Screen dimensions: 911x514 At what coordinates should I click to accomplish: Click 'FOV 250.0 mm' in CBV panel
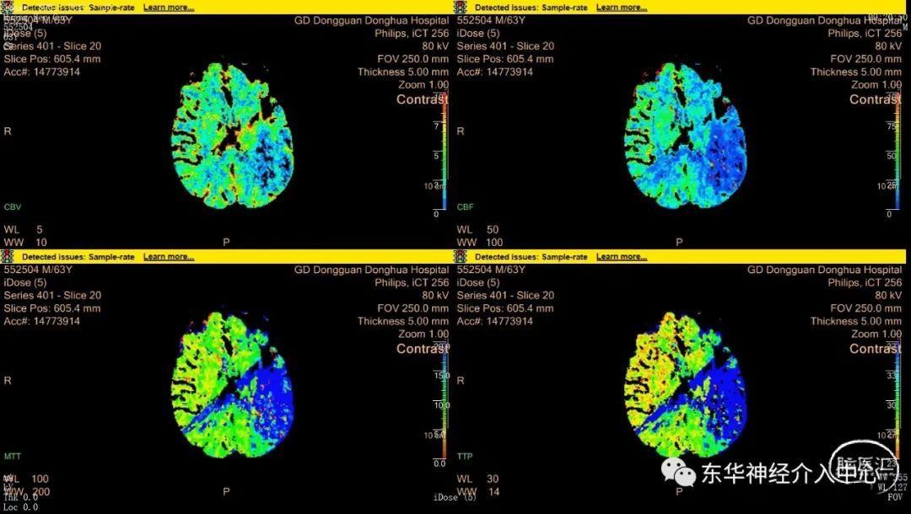[413, 59]
